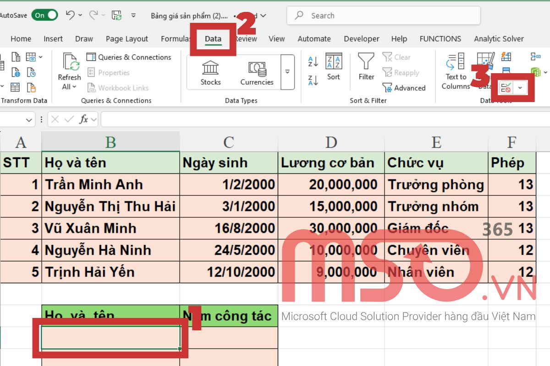Click the greyed Properties button

(108, 73)
